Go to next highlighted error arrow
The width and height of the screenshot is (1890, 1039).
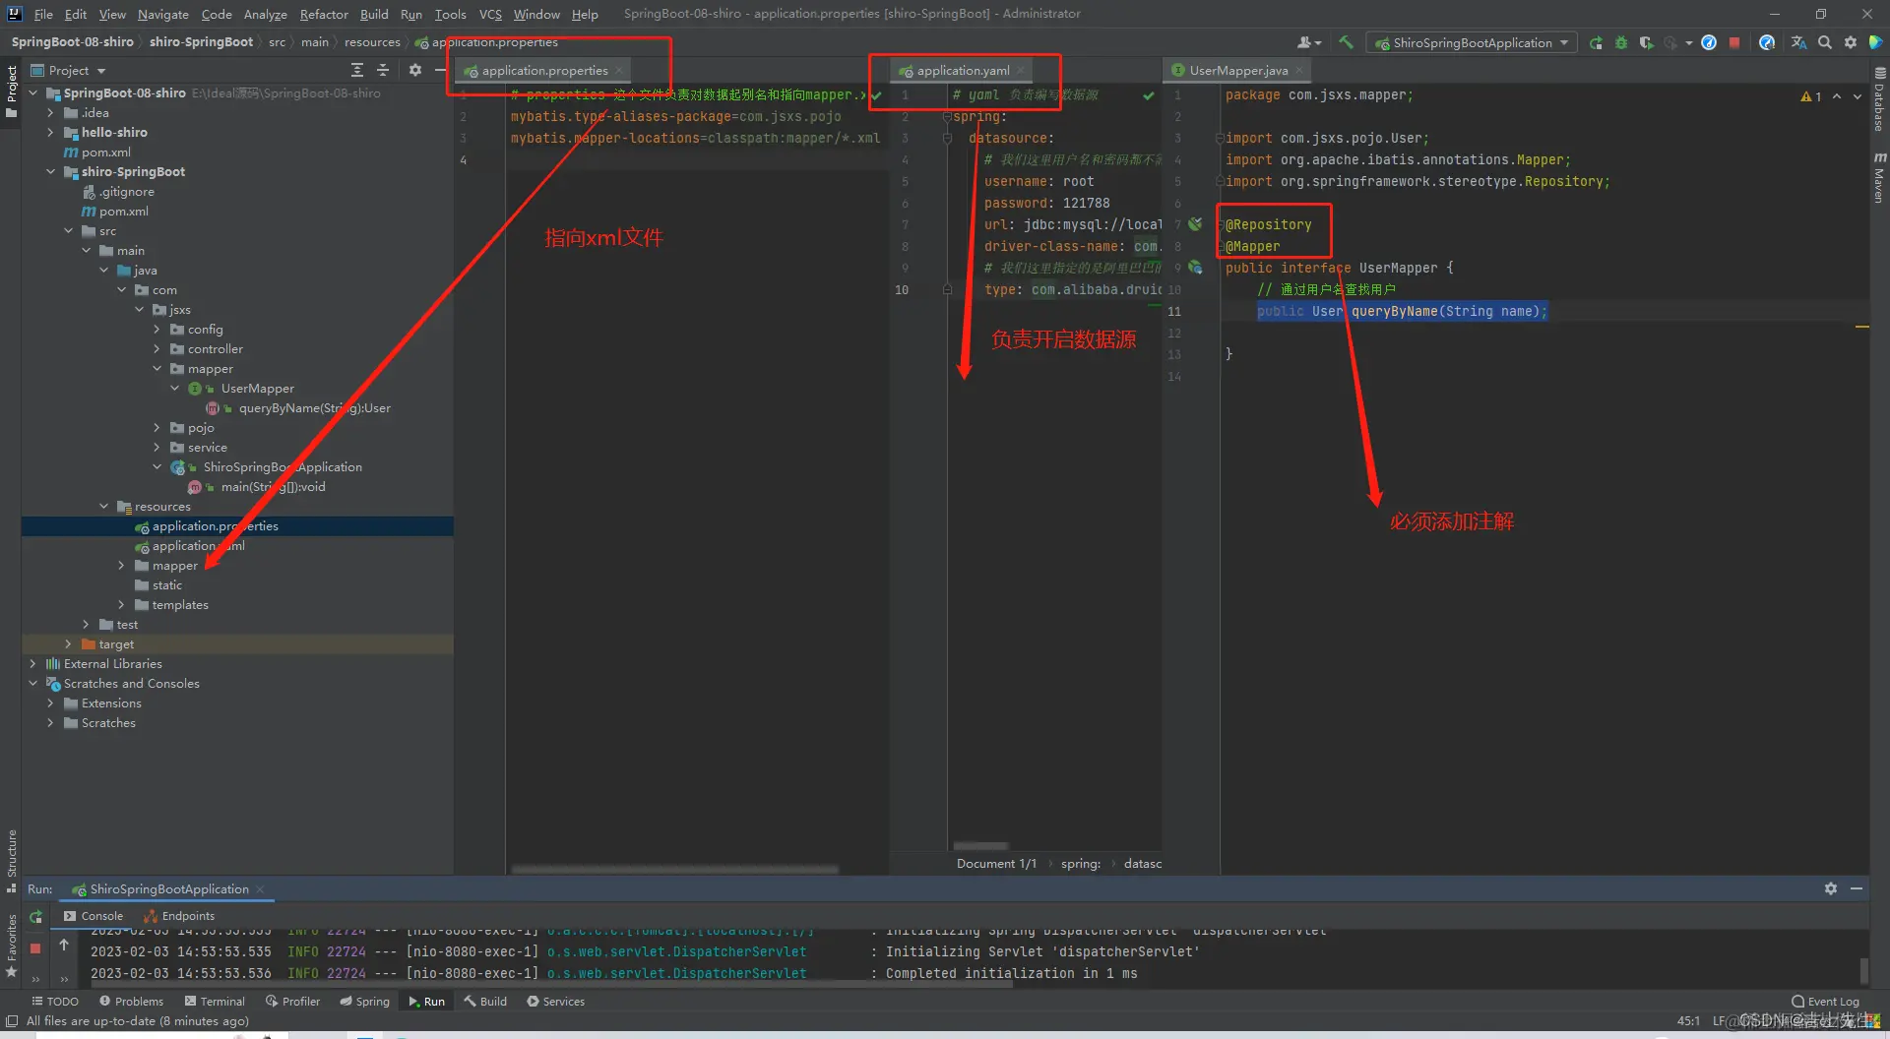pos(1858,96)
